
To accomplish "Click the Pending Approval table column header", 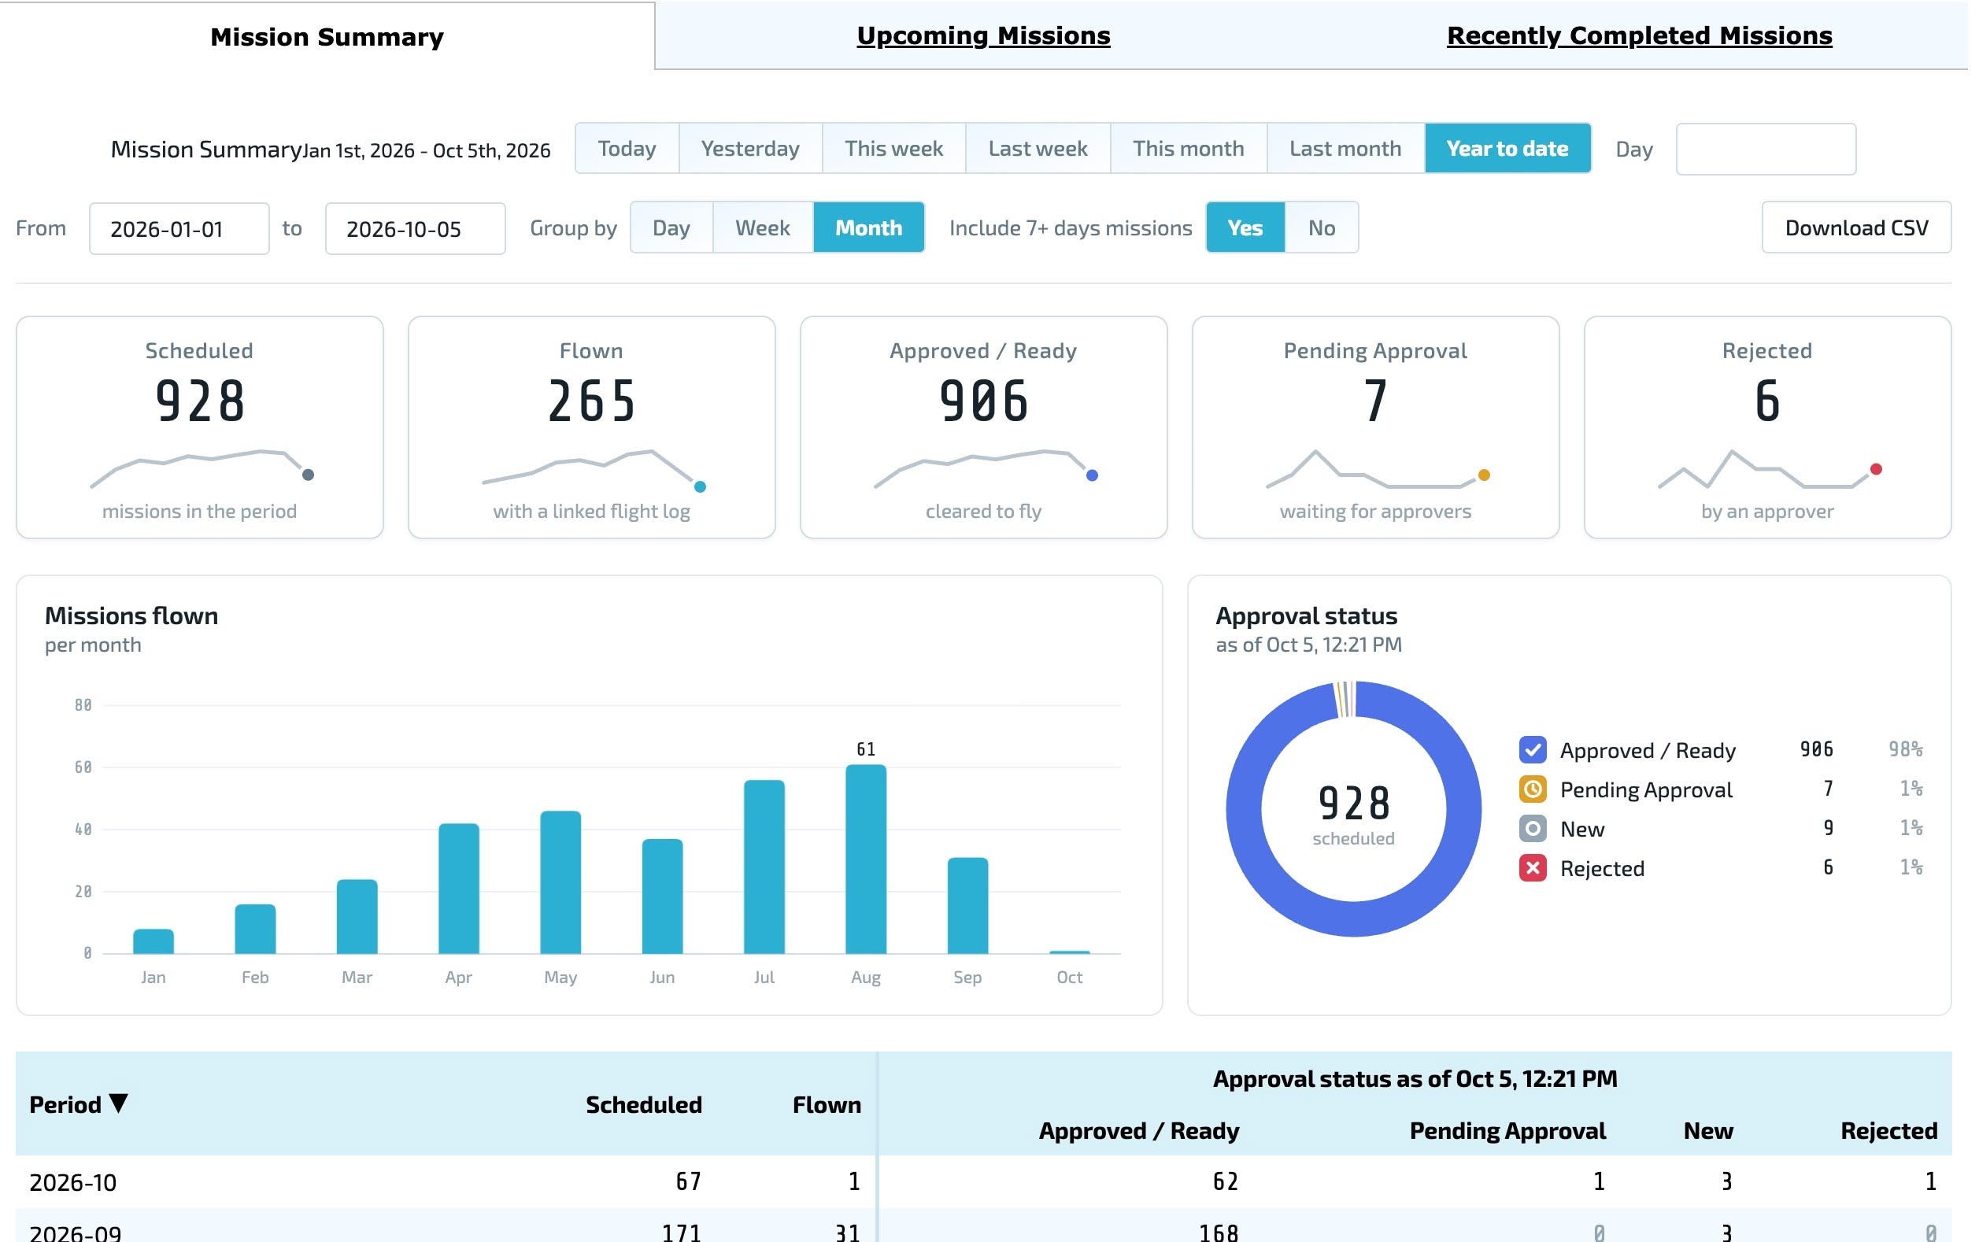I will pos(1507,1131).
